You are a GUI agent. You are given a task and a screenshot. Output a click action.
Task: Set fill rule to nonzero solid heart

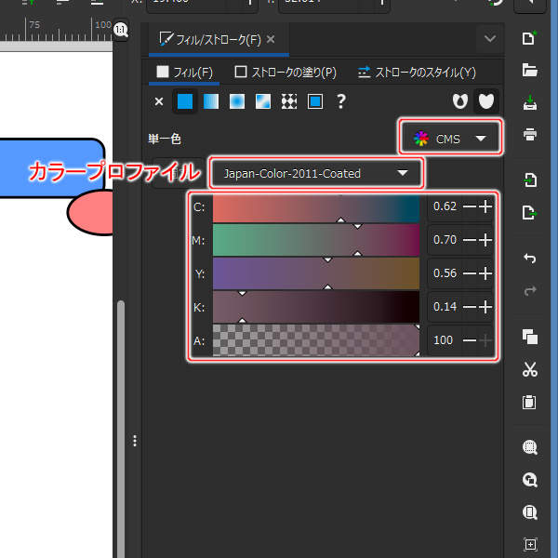(x=486, y=101)
